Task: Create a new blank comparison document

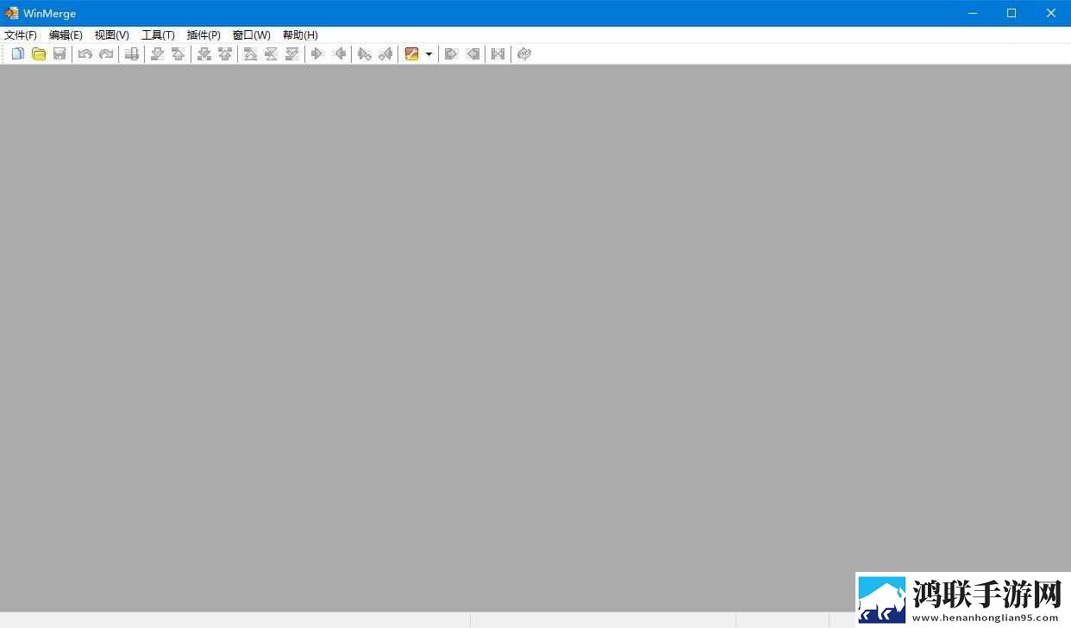Action: click(17, 54)
